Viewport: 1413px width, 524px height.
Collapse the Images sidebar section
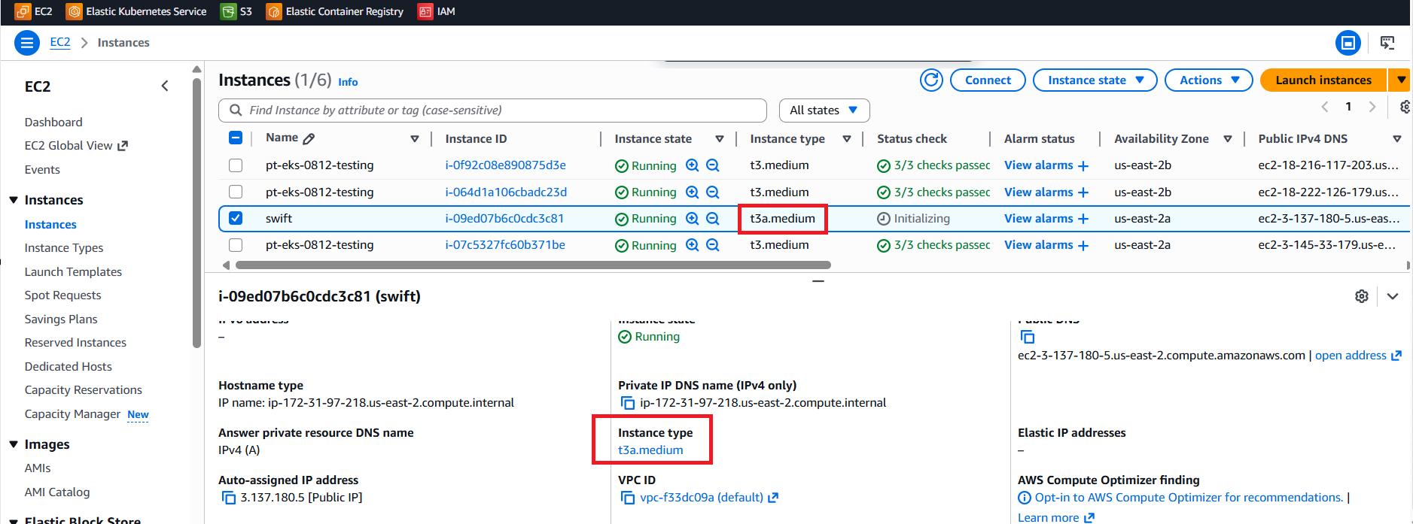pos(14,444)
